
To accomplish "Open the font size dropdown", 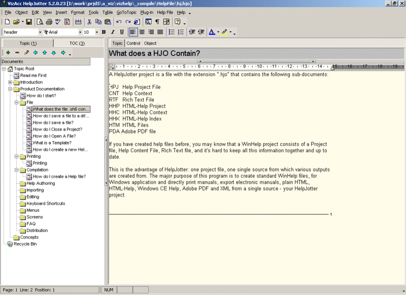I will click(97, 32).
